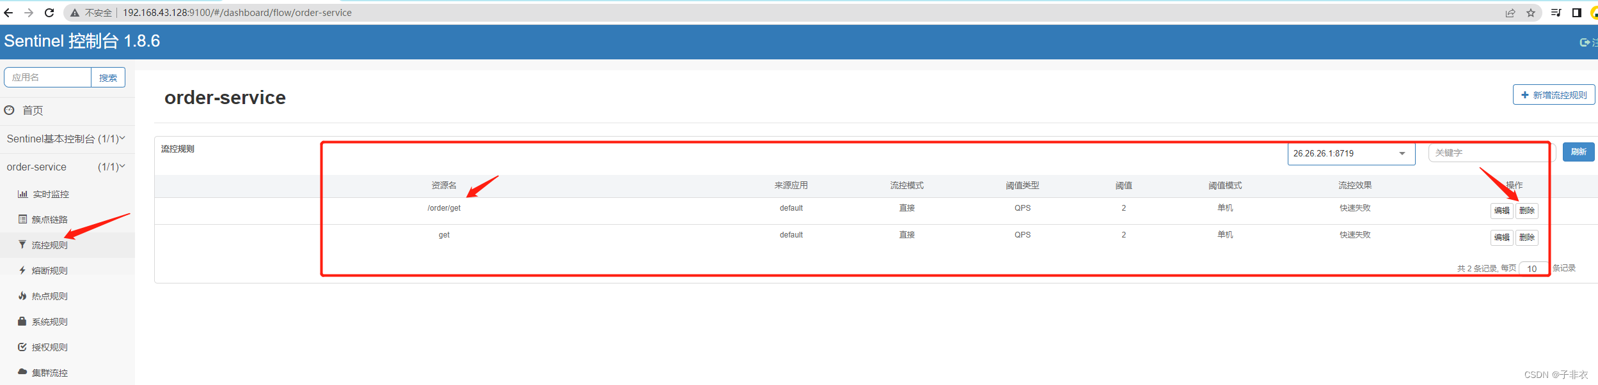Click 删除 for get rule

coord(1527,237)
